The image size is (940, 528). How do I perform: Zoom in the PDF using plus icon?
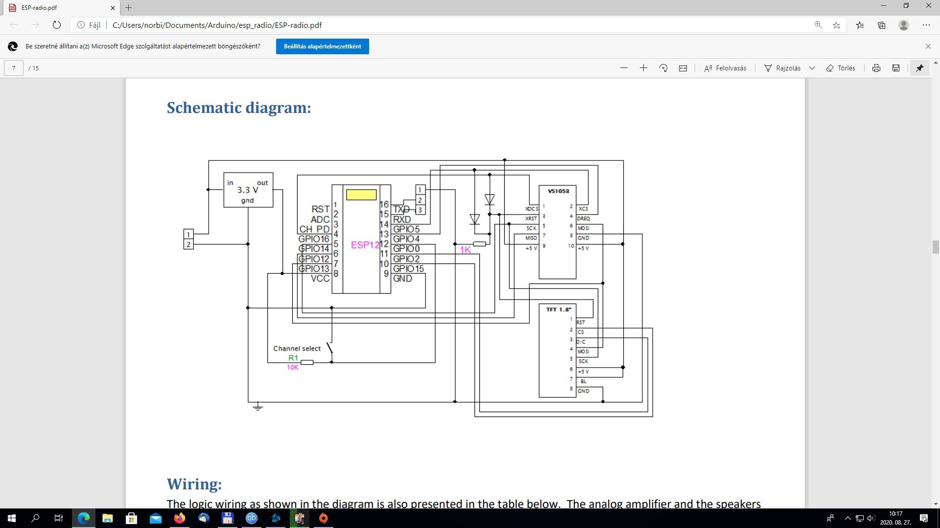[x=643, y=68]
